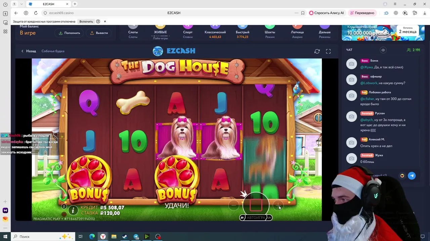Dismiss the protection notification bar
430x241 pixels.
105,21
